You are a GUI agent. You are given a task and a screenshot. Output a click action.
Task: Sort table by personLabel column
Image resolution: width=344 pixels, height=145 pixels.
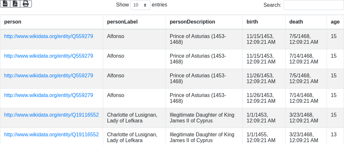(122, 22)
